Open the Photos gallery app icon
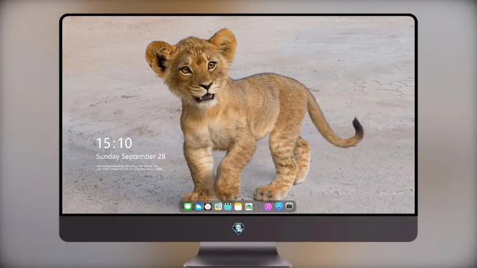Image resolution: width=477 pixels, height=268 pixels. point(249,206)
